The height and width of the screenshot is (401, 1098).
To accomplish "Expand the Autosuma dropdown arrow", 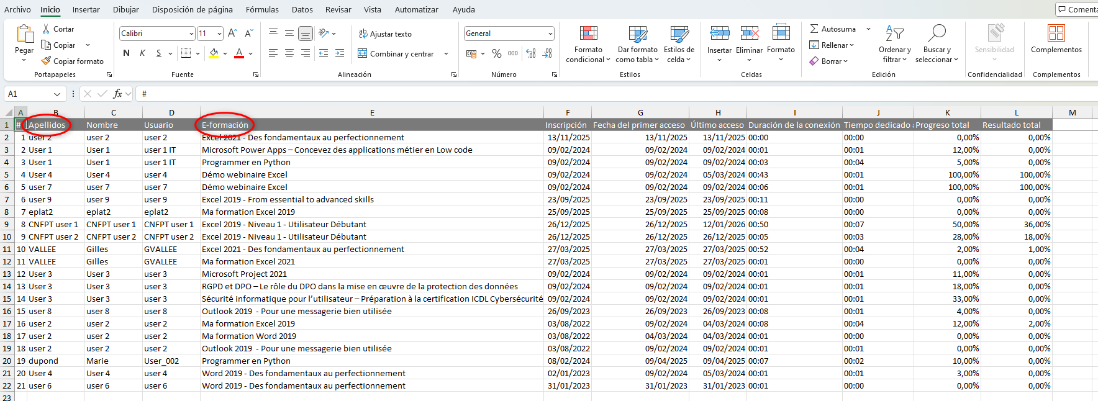I will [x=868, y=29].
